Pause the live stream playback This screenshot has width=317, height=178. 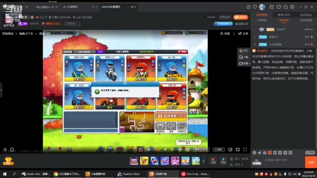pos(5,150)
